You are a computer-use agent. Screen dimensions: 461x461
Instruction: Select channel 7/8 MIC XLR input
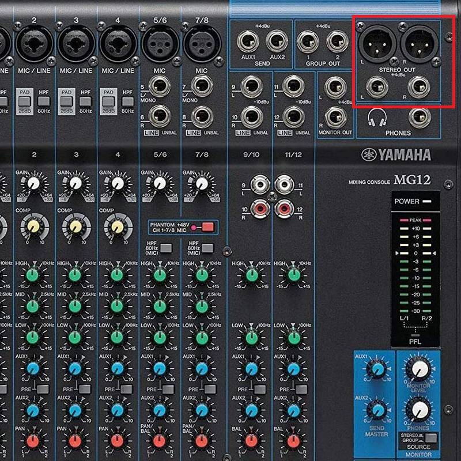click(x=202, y=44)
